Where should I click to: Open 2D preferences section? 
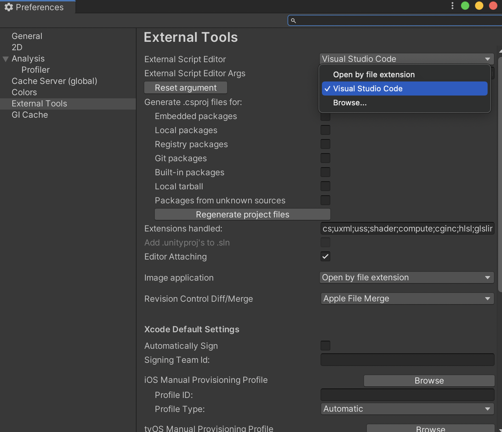point(17,47)
